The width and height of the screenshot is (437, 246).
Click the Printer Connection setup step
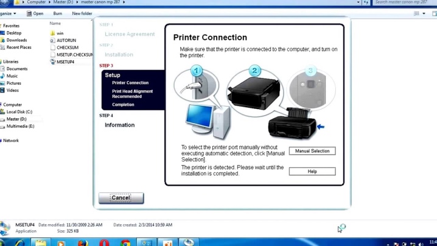pos(130,83)
